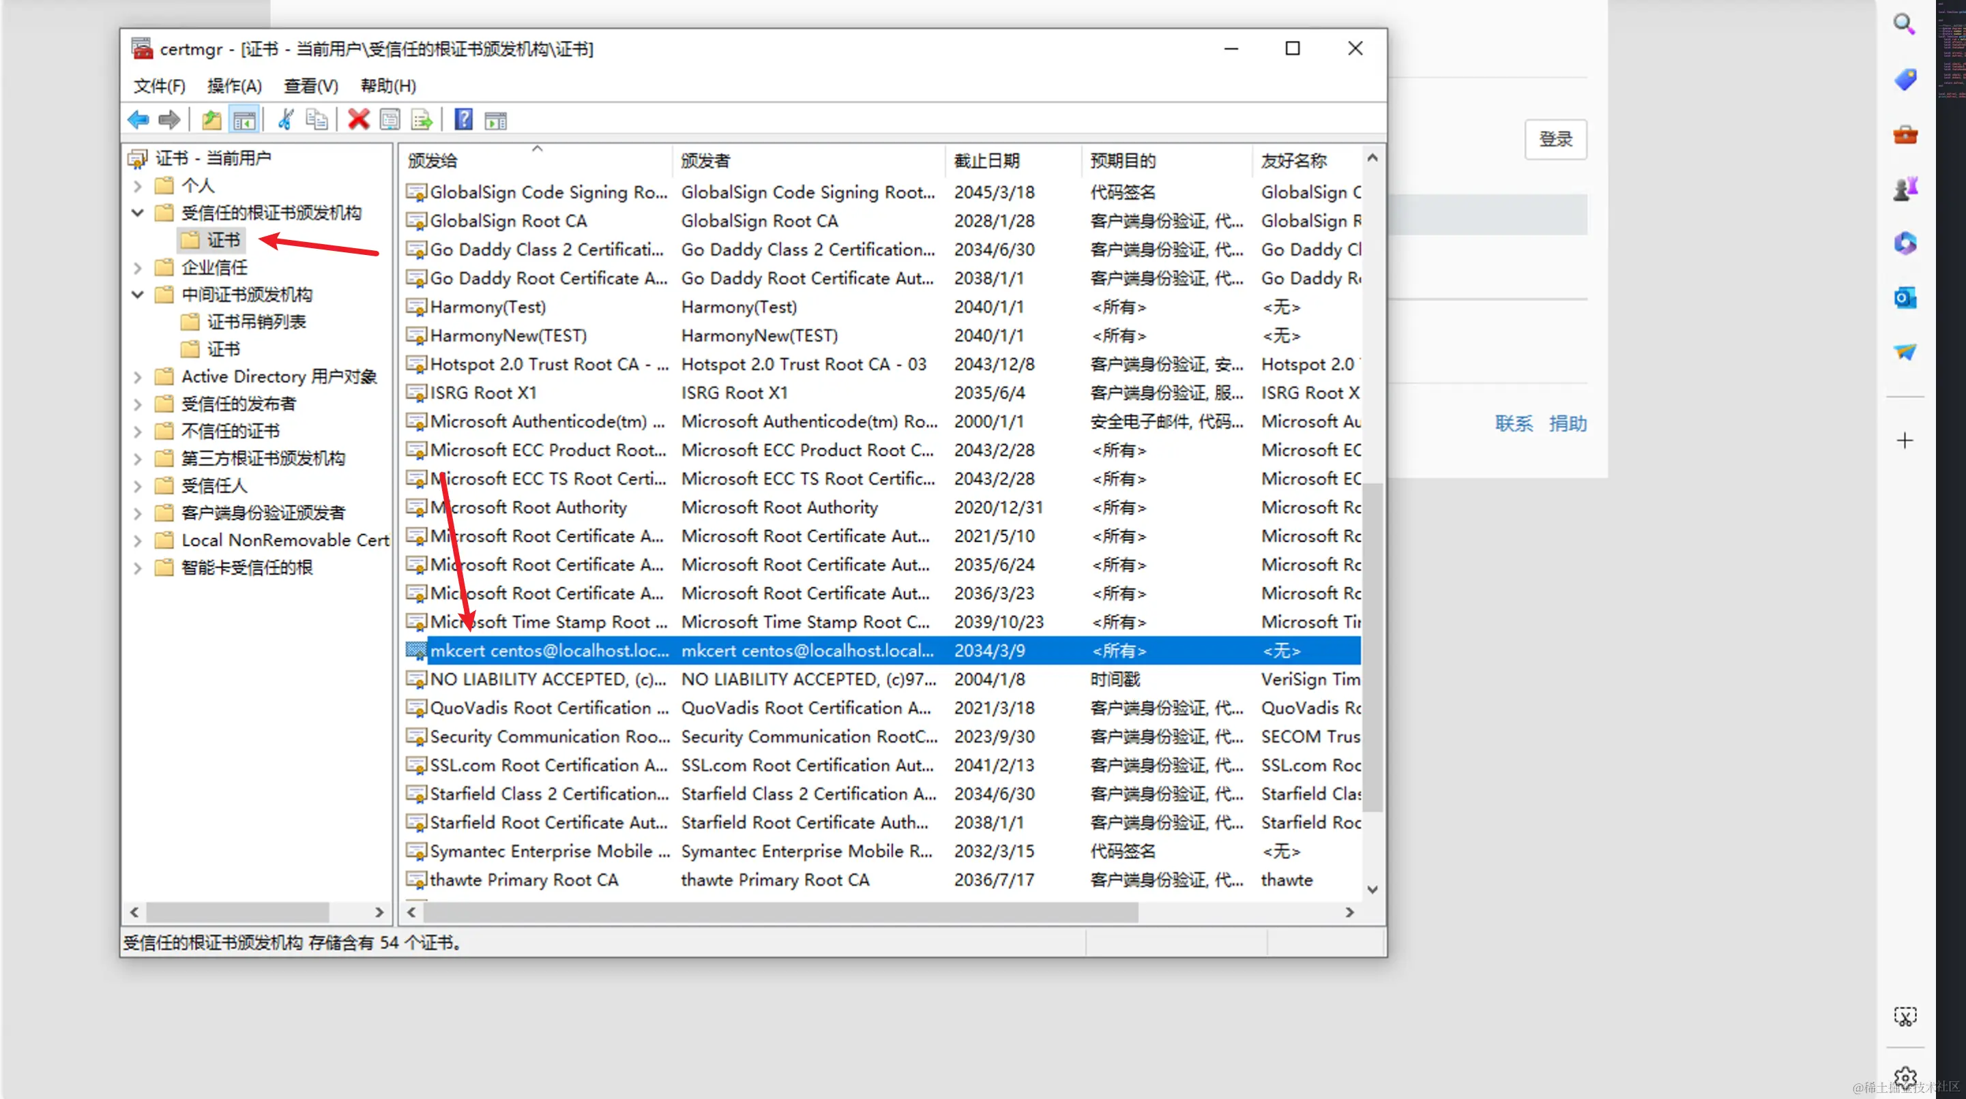Click the paper plane icon in browser sidebar
Image resolution: width=1966 pixels, height=1099 pixels.
coord(1905,352)
